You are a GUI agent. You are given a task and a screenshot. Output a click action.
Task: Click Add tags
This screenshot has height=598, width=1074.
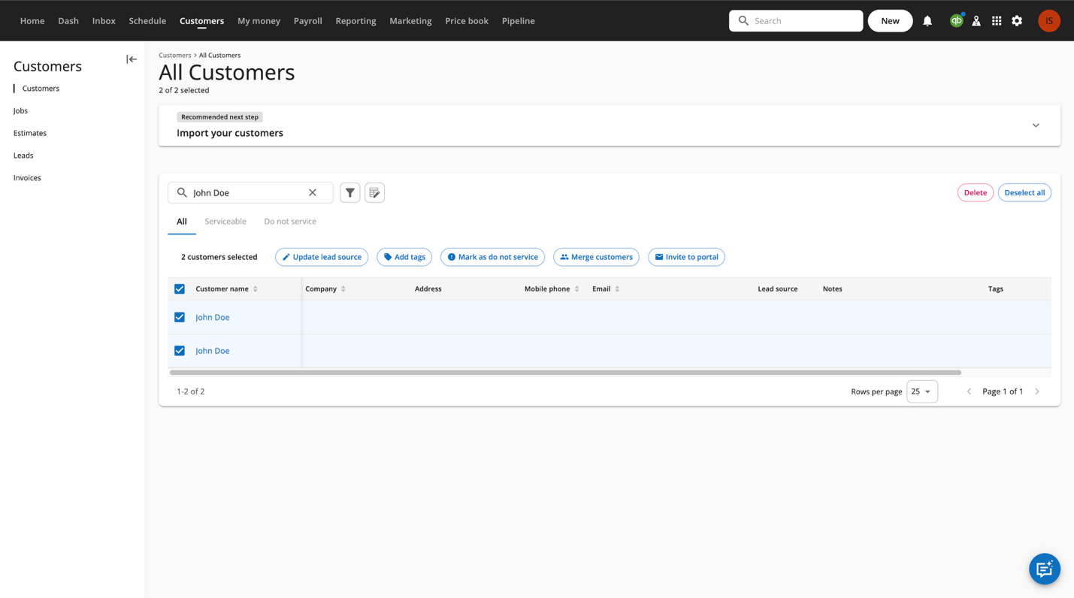(x=404, y=257)
